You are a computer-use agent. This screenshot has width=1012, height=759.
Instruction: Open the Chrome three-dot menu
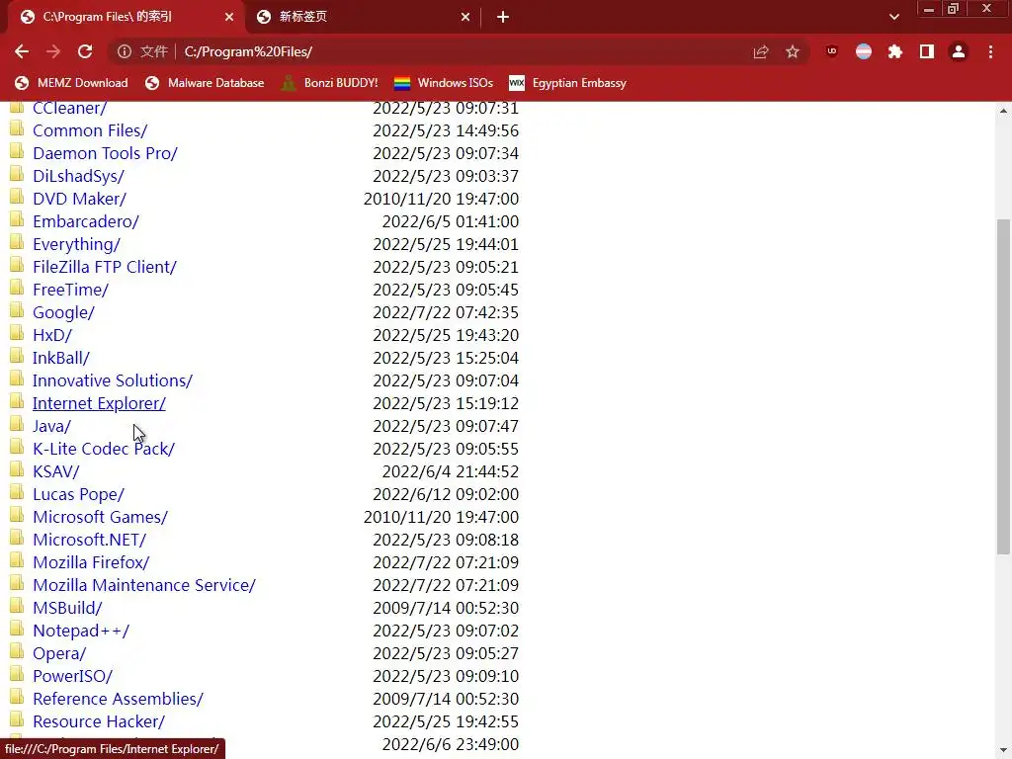click(x=990, y=51)
